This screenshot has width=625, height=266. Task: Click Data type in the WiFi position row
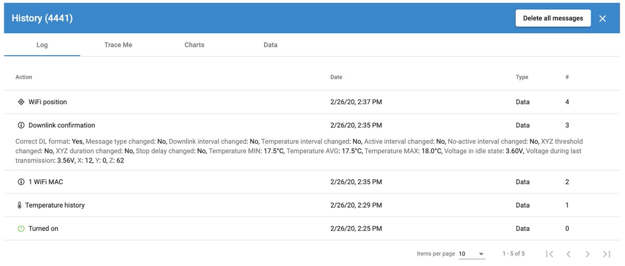[523, 102]
